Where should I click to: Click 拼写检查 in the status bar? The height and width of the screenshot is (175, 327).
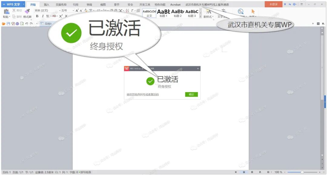tap(85, 172)
